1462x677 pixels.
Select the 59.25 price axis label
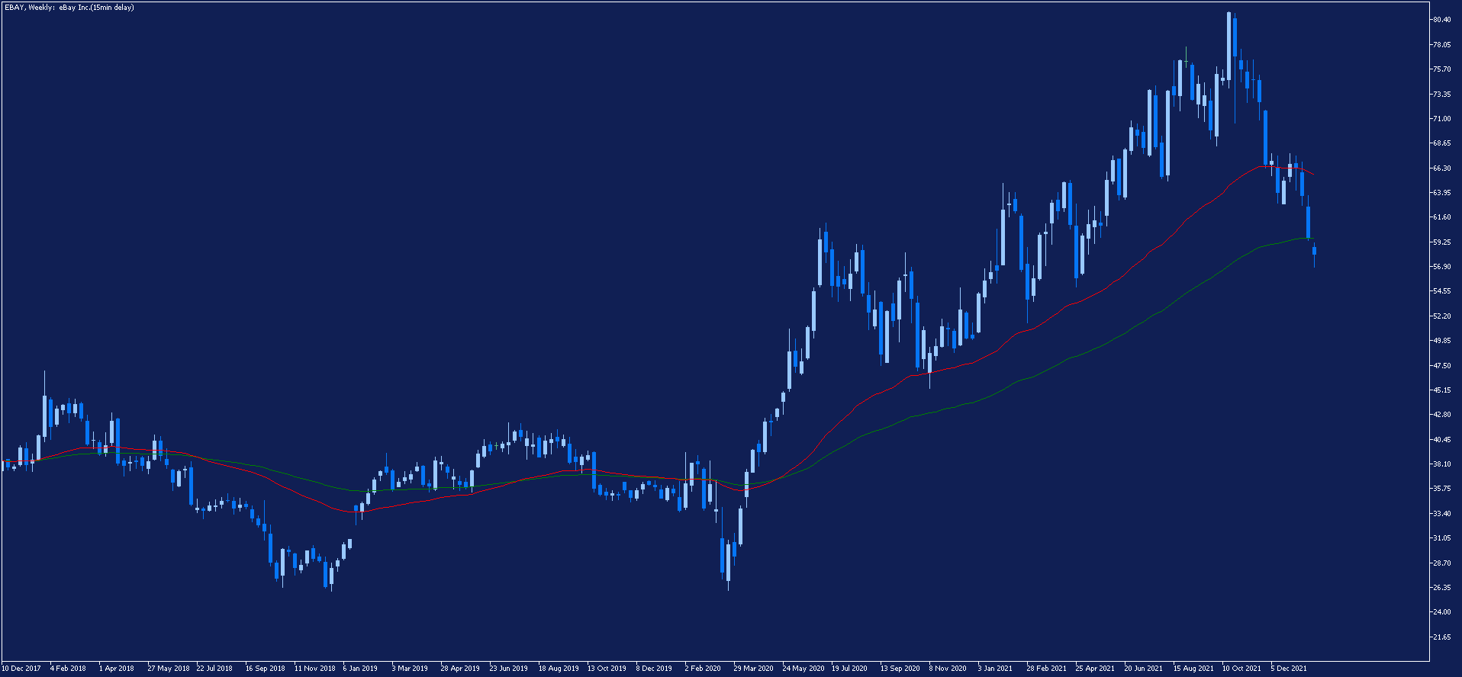coord(1441,242)
